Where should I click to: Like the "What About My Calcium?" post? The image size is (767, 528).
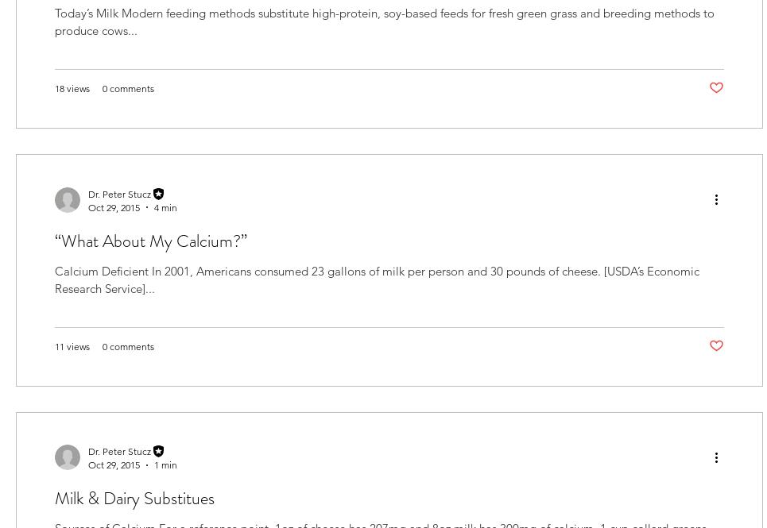tap(716, 346)
